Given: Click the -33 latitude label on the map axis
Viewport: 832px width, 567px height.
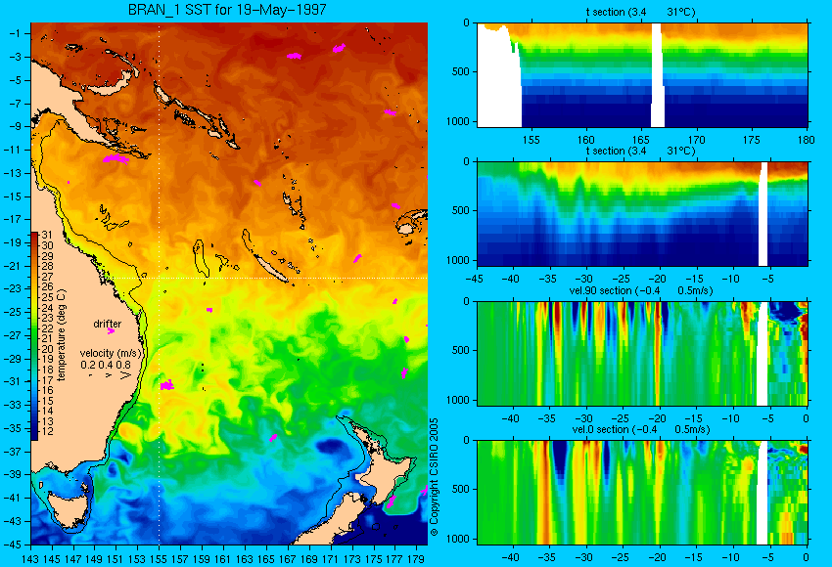Looking at the screenshot, I should click(x=12, y=405).
